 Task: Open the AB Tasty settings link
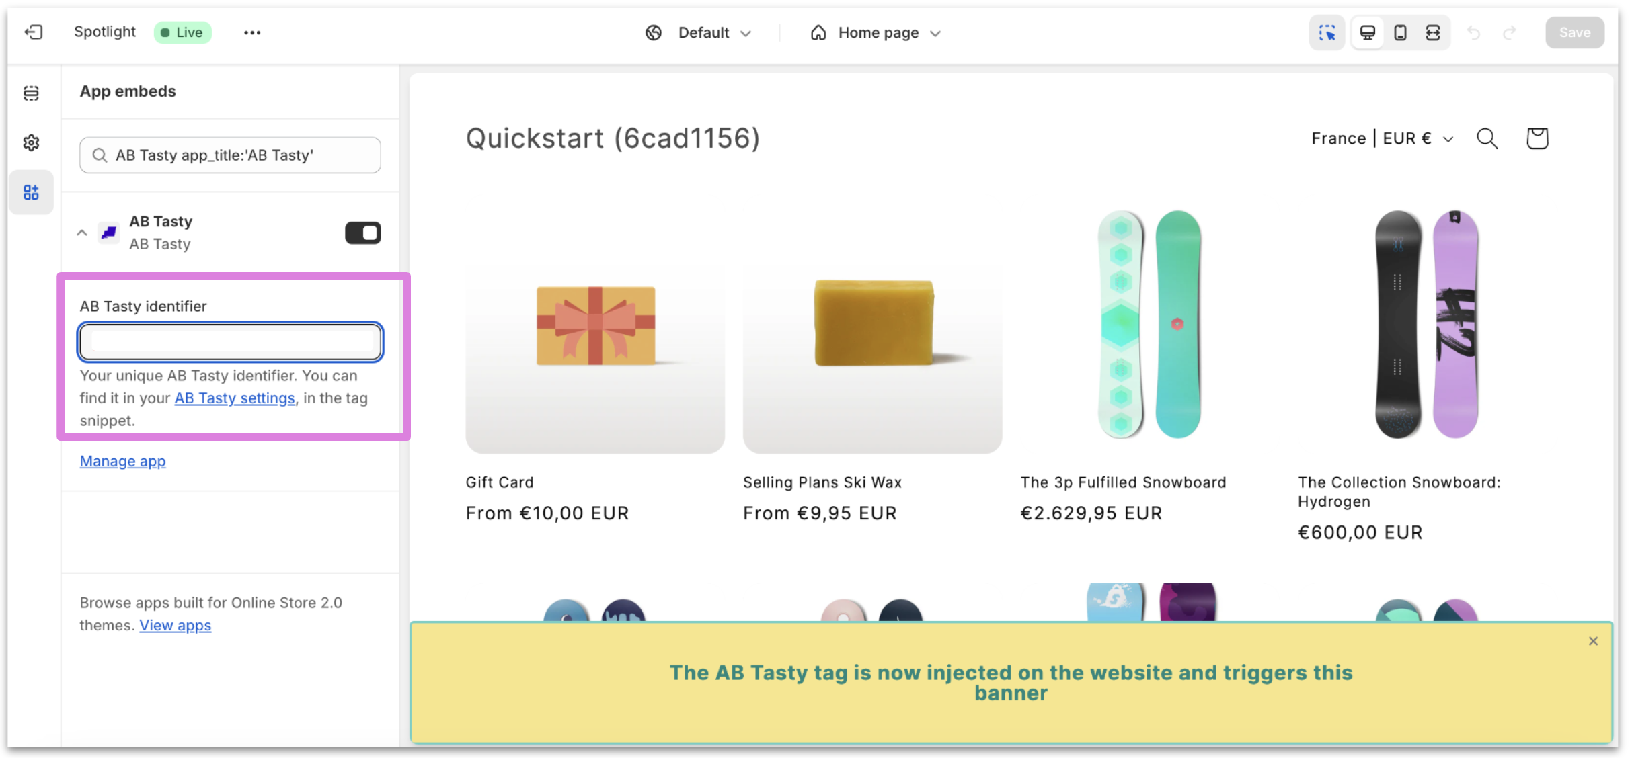(235, 398)
